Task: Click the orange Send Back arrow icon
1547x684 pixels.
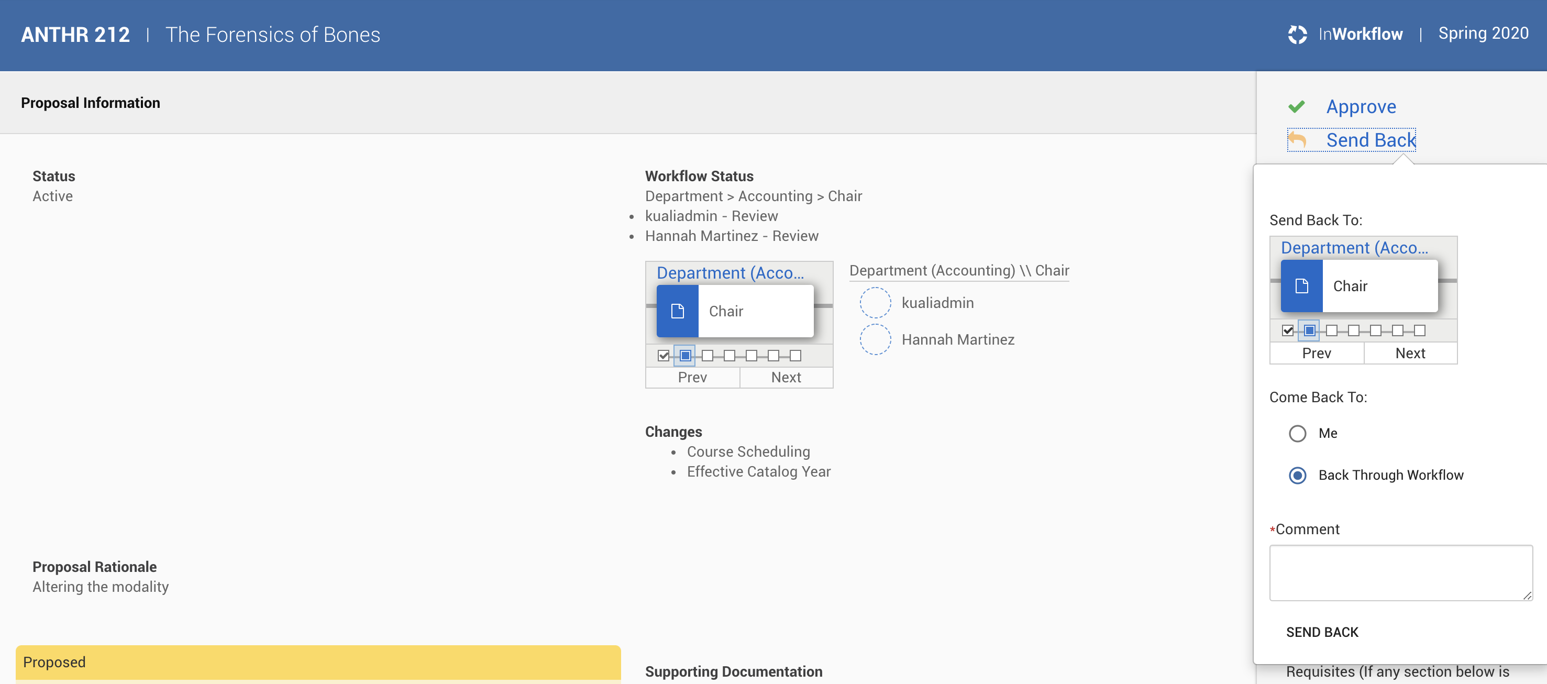Action: coord(1297,140)
